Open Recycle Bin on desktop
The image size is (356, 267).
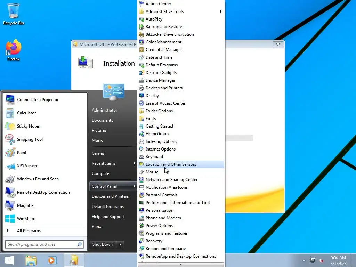14,14
